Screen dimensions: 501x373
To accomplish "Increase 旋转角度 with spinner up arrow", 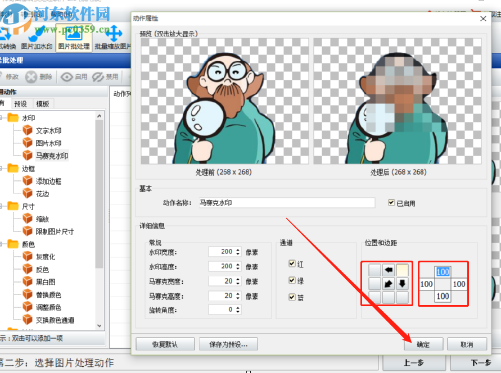I will coord(238,308).
